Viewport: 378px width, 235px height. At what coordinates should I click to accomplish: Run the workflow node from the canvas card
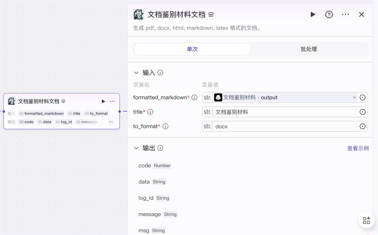click(x=103, y=101)
